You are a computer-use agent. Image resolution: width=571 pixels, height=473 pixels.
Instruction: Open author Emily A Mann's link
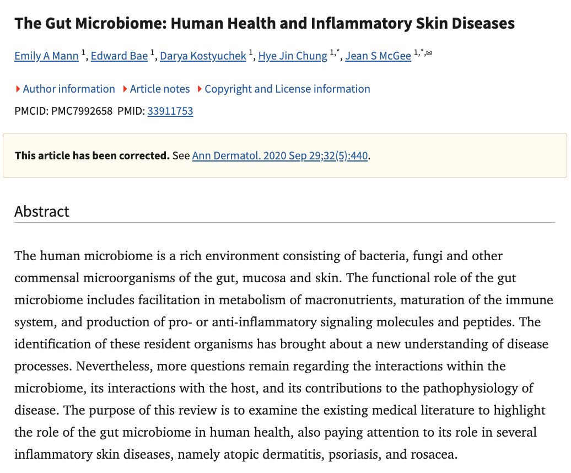(x=46, y=56)
